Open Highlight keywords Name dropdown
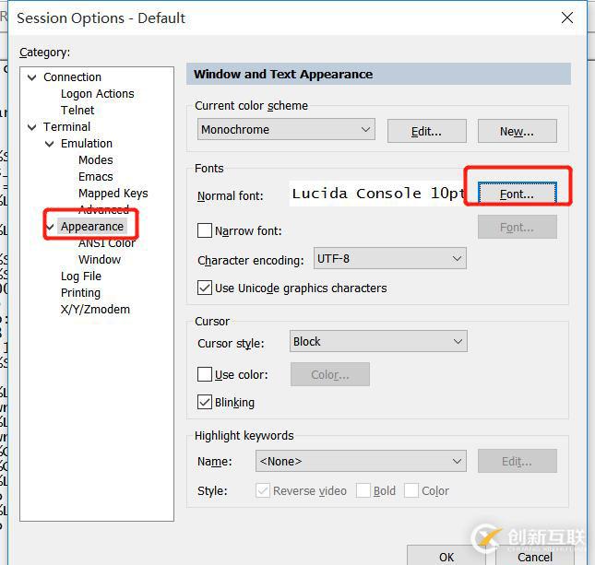Screen dimensions: 595x565 [x=361, y=461]
